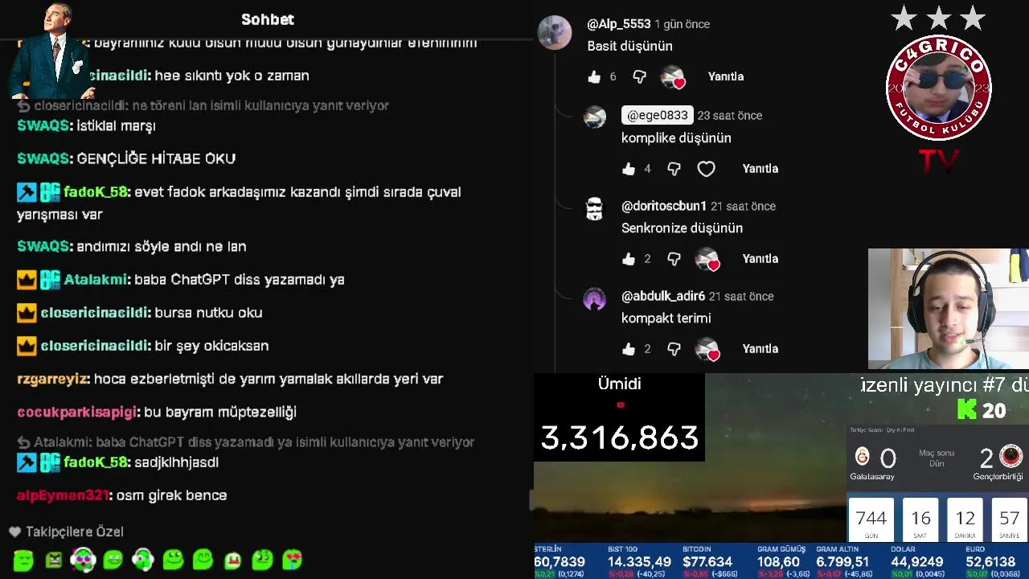Image resolution: width=1029 pixels, height=579 pixels.
Task: Pick the headphone green emote with pink eyes
Action: pos(83,559)
